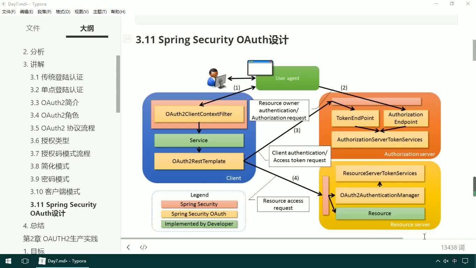Image resolution: width=476 pixels, height=268 pixels.
Task: Select 3.8 简化模式 outline entry
Action: point(50,166)
